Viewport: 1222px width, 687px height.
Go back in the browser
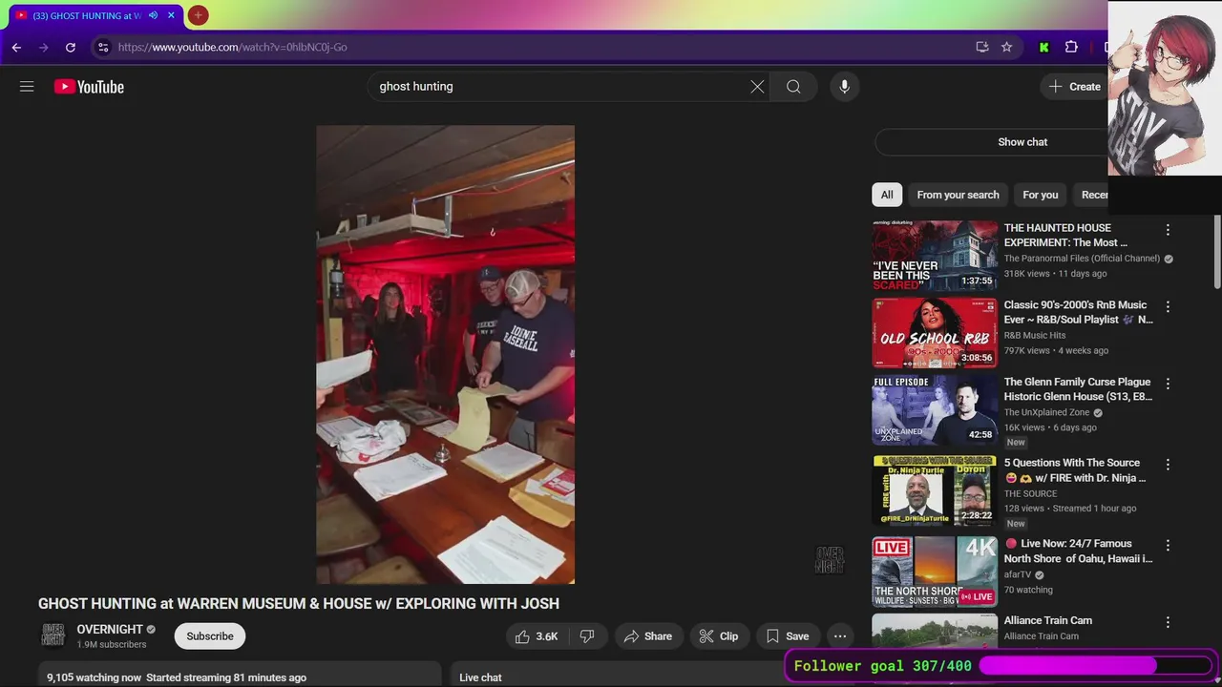point(16,47)
